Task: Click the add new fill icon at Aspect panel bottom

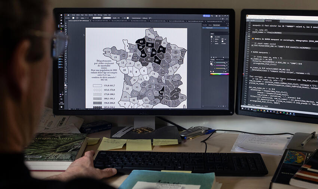Action: coord(214,57)
